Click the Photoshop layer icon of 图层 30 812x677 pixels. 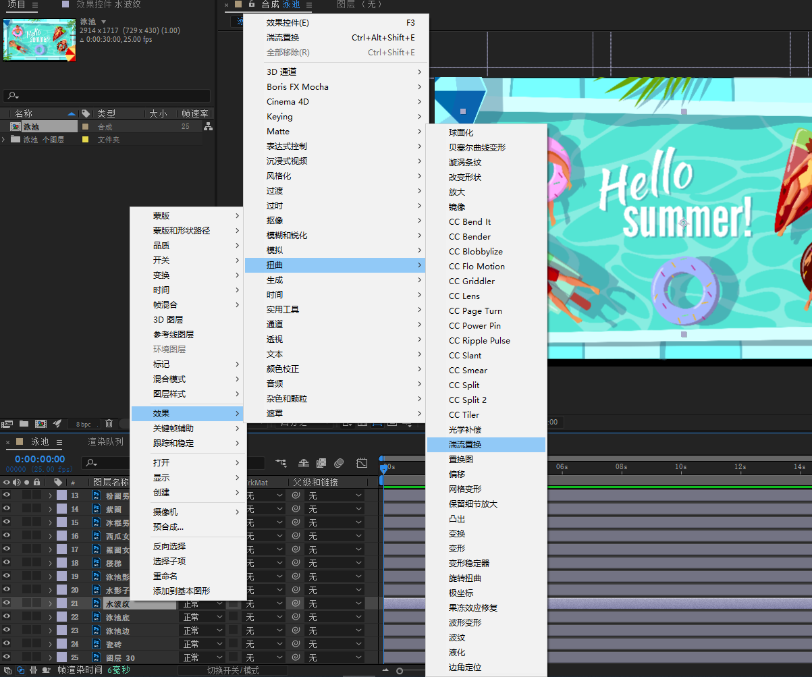tap(96, 657)
